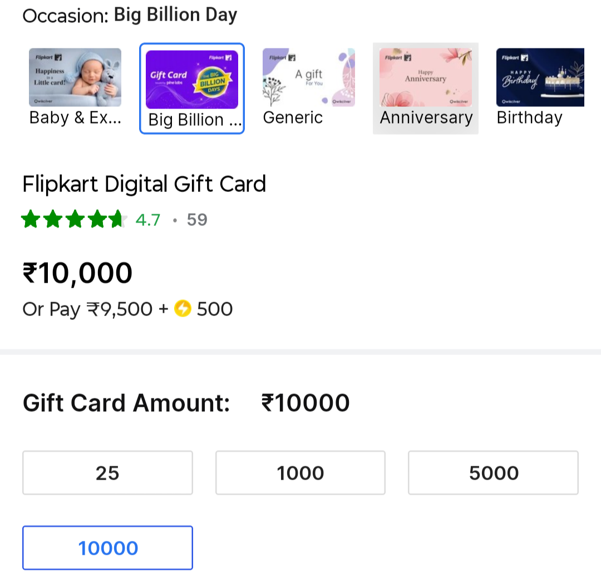Select the Baby & Ex... gift card thumbnail
This screenshot has height=572, width=601.
[x=75, y=77]
